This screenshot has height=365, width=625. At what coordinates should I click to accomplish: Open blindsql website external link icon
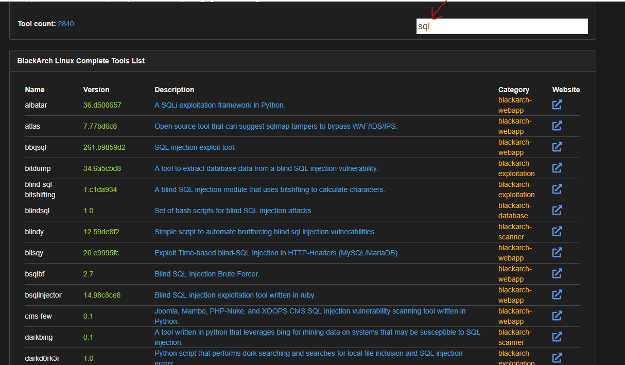tap(557, 210)
